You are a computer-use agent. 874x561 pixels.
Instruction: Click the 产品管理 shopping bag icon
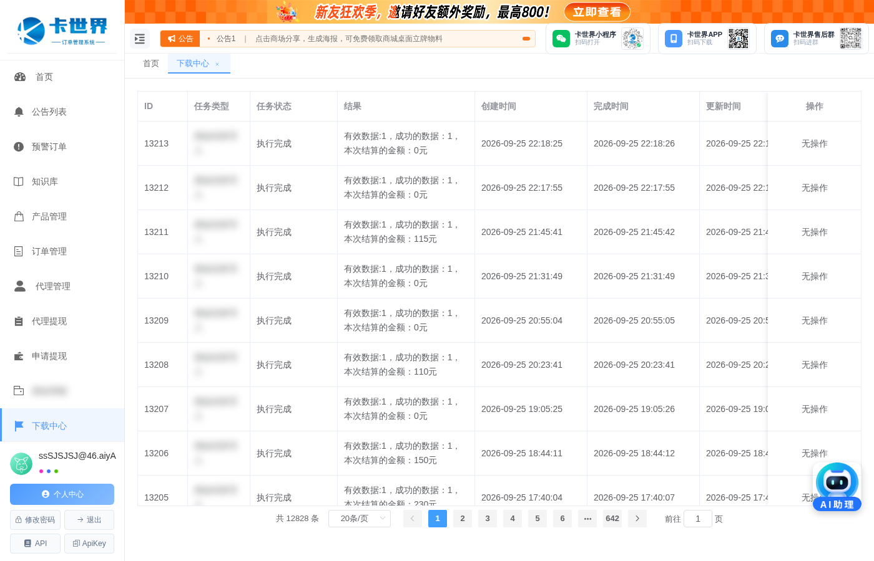(19, 216)
